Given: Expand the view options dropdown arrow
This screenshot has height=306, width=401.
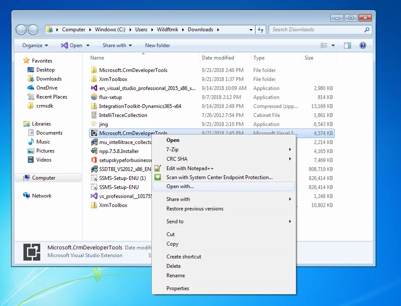Looking at the screenshot, I should [x=333, y=45].
